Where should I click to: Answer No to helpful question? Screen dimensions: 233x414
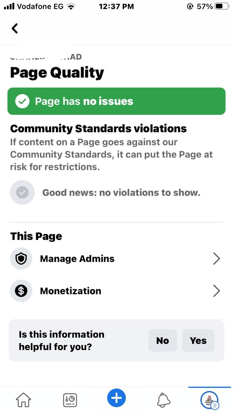click(162, 341)
